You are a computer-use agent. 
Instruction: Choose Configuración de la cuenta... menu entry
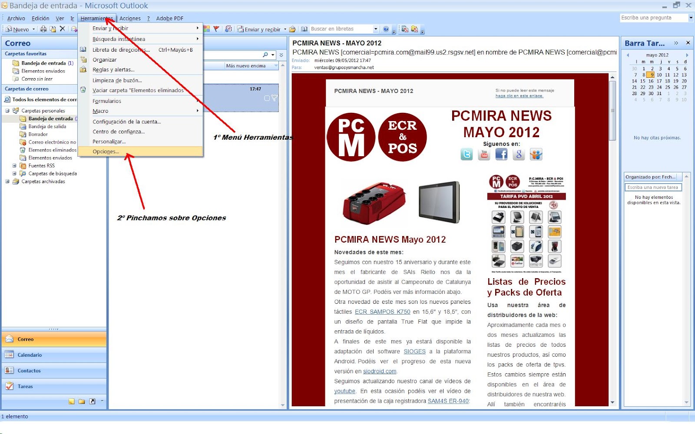point(140,122)
